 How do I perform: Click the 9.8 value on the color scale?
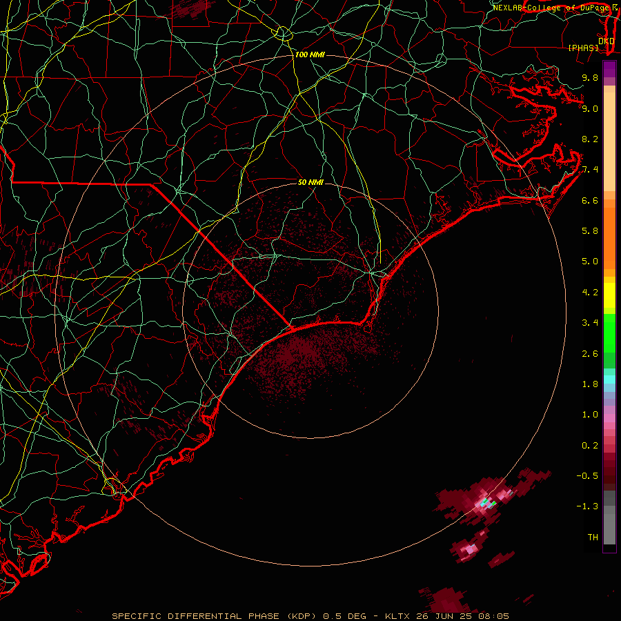coord(590,77)
